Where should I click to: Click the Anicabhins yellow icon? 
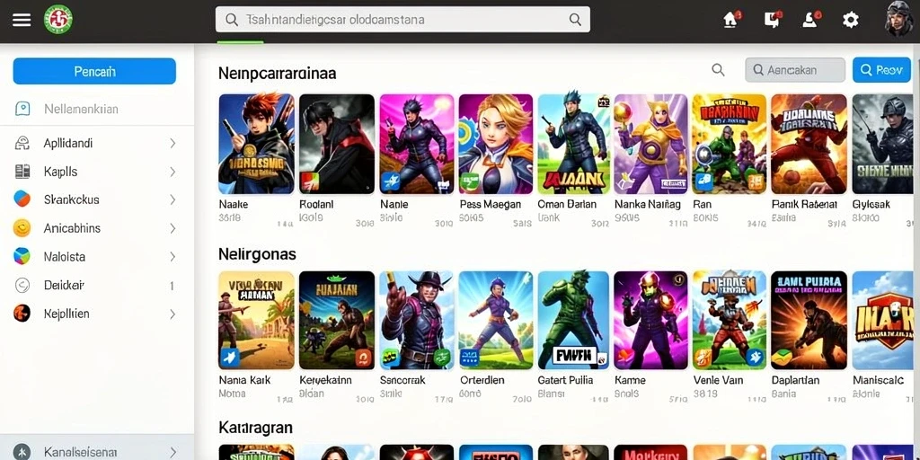click(x=22, y=227)
